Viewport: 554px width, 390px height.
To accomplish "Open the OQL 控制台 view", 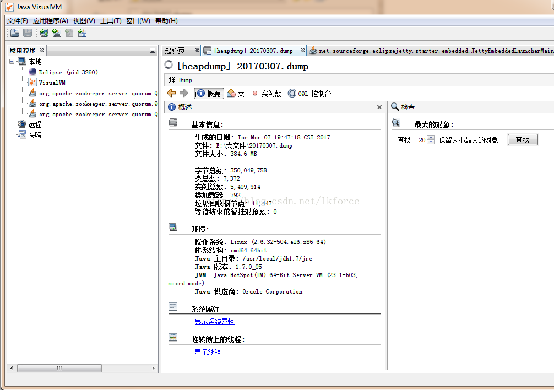I will click(x=309, y=93).
